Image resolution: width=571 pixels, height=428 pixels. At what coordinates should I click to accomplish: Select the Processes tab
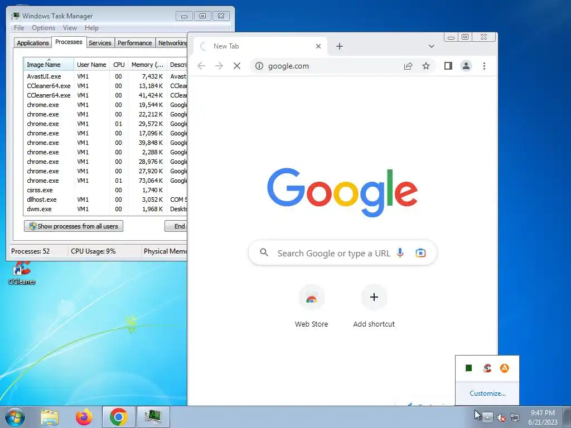click(69, 42)
